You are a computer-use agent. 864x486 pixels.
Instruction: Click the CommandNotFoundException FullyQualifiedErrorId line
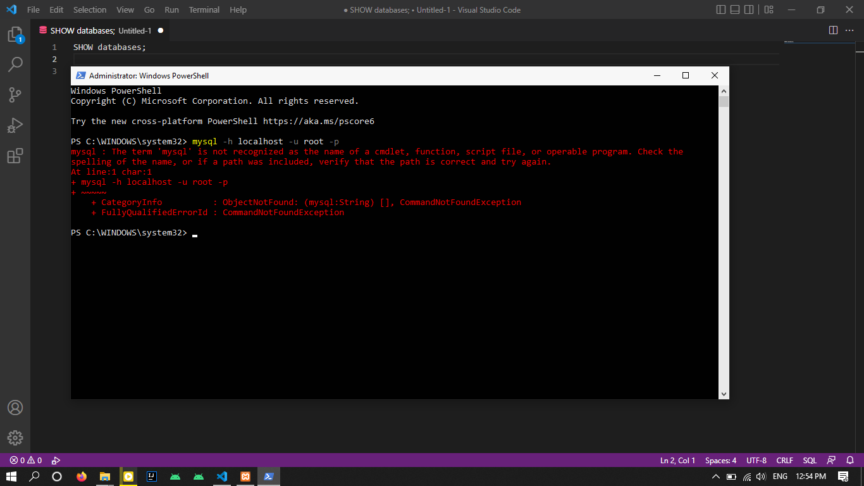(x=218, y=213)
